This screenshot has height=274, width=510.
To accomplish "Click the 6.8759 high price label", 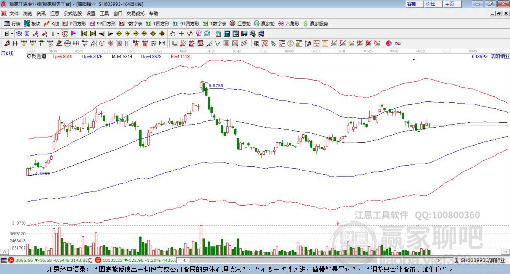I will click(216, 86).
